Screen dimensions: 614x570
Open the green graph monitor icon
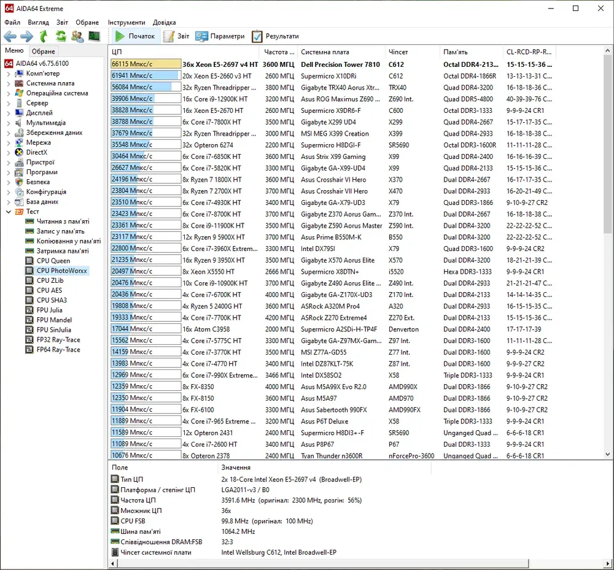pos(94,36)
